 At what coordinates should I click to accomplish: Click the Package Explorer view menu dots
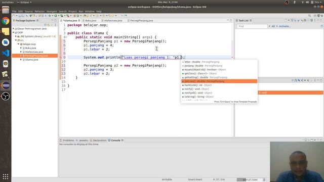[55, 25]
